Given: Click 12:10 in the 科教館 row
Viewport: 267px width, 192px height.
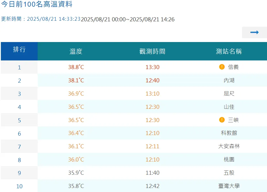Looking at the screenshot, I should [x=152, y=133].
